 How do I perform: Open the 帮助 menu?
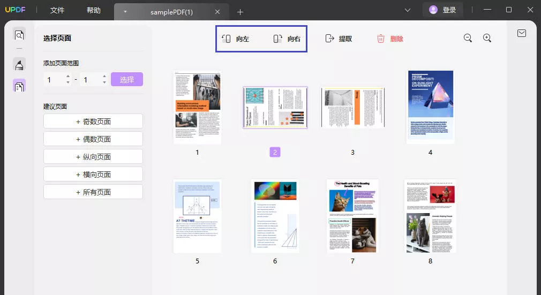93,10
